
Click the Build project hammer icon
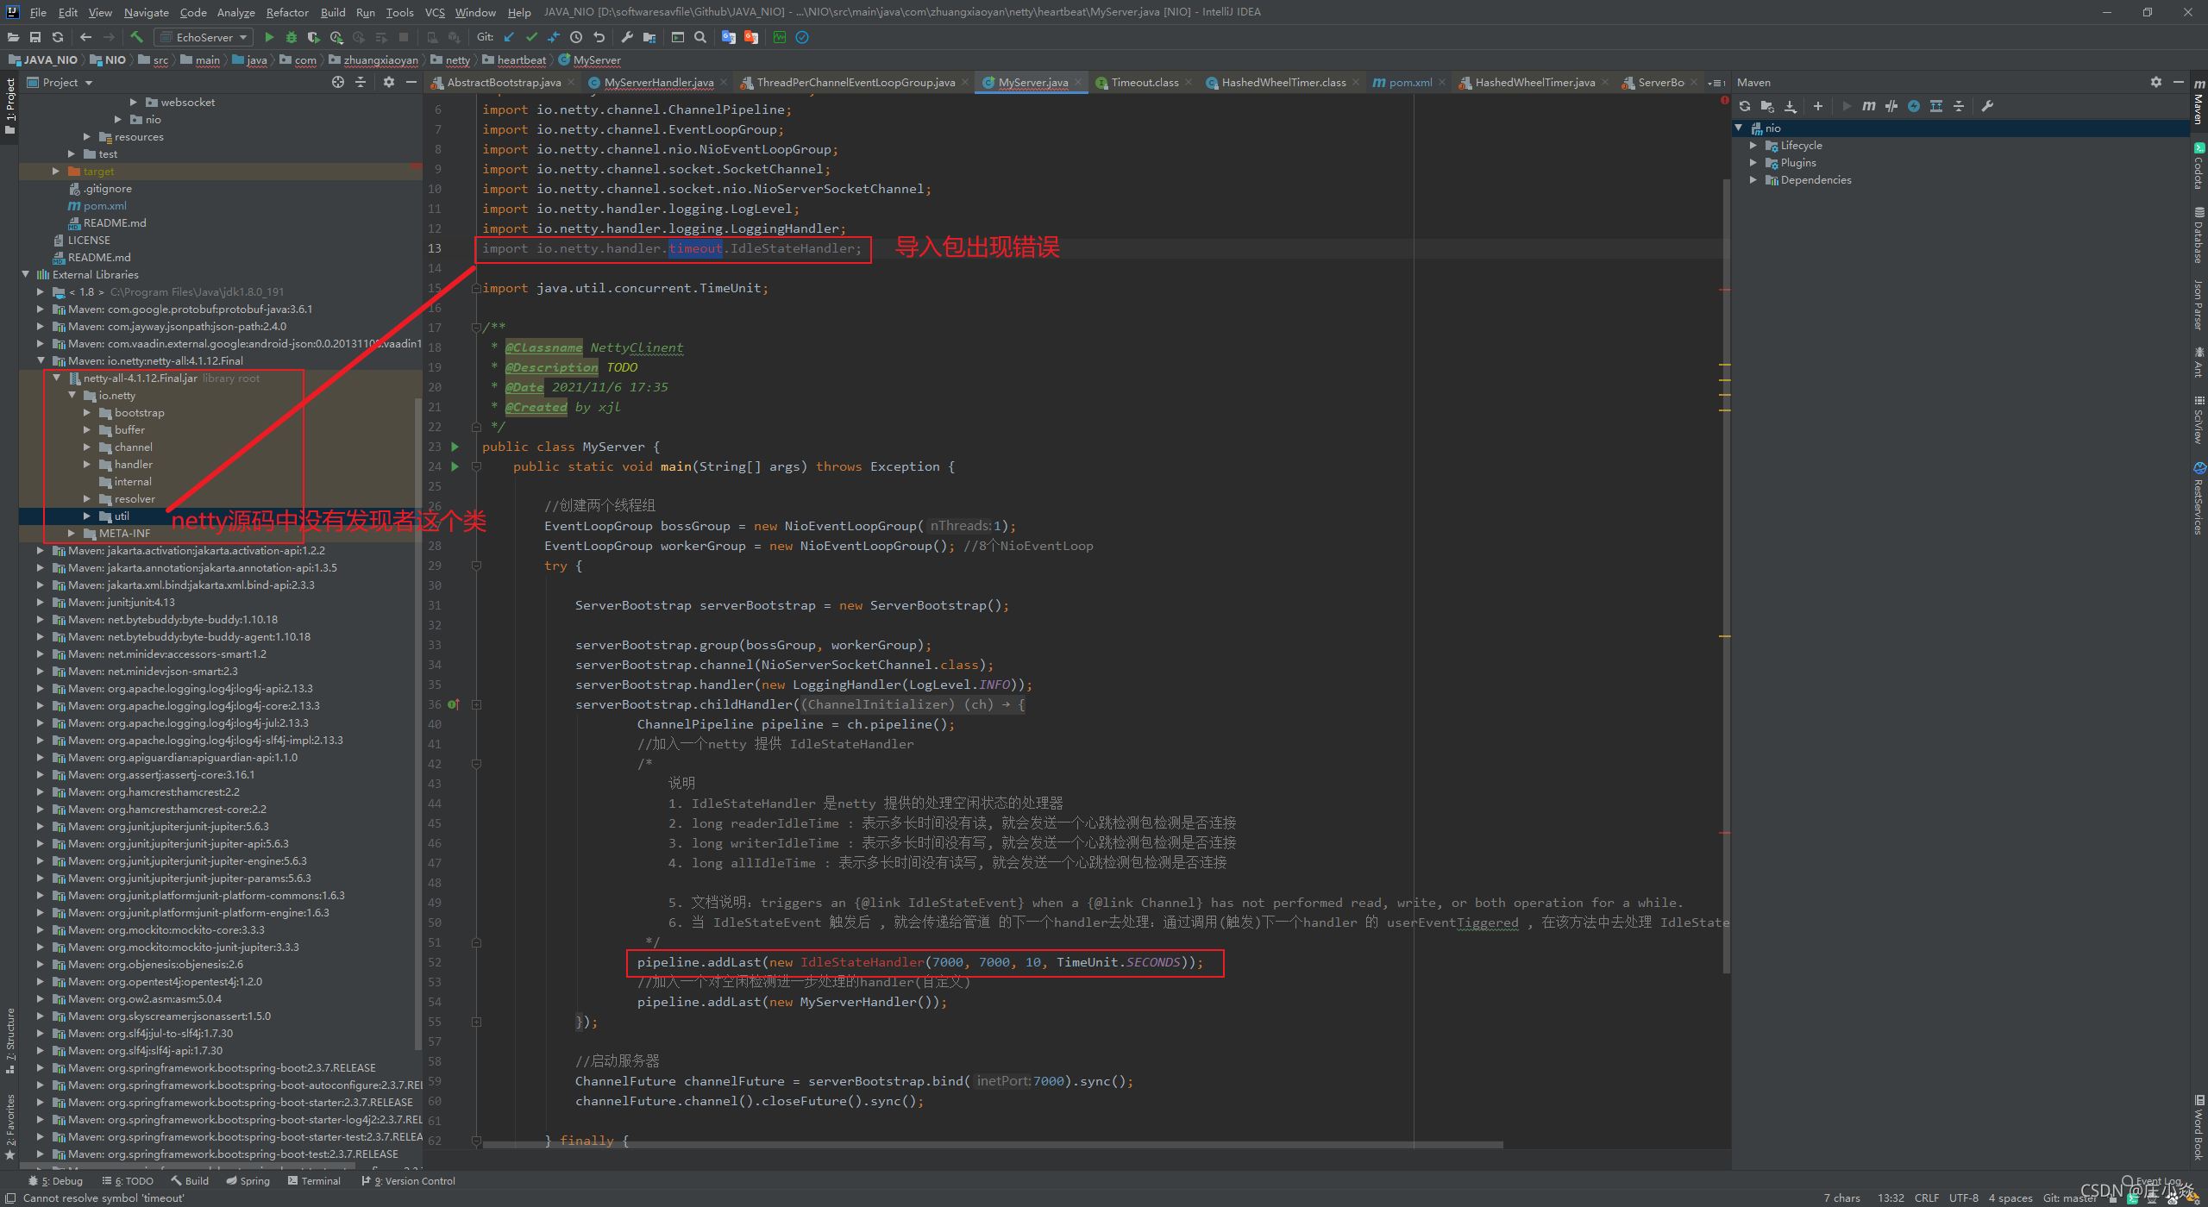(136, 37)
